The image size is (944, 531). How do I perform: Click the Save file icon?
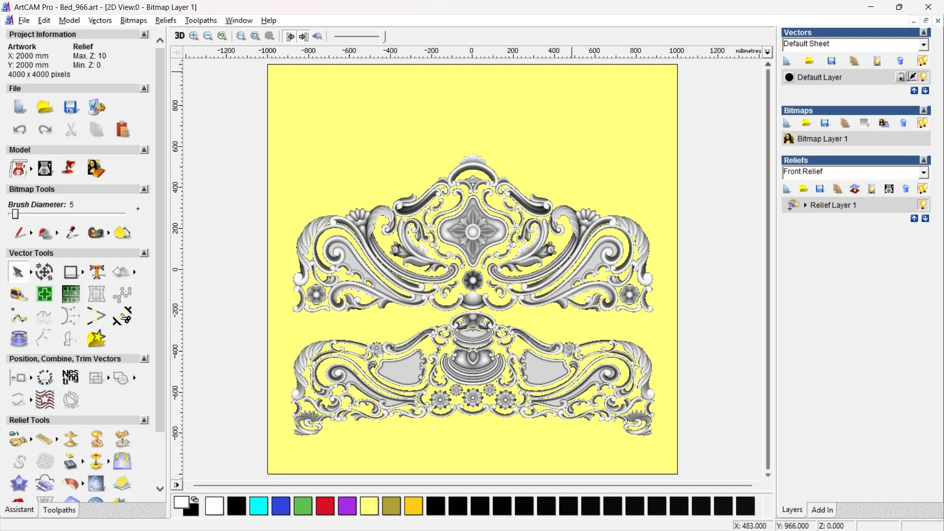pyautogui.click(x=70, y=107)
